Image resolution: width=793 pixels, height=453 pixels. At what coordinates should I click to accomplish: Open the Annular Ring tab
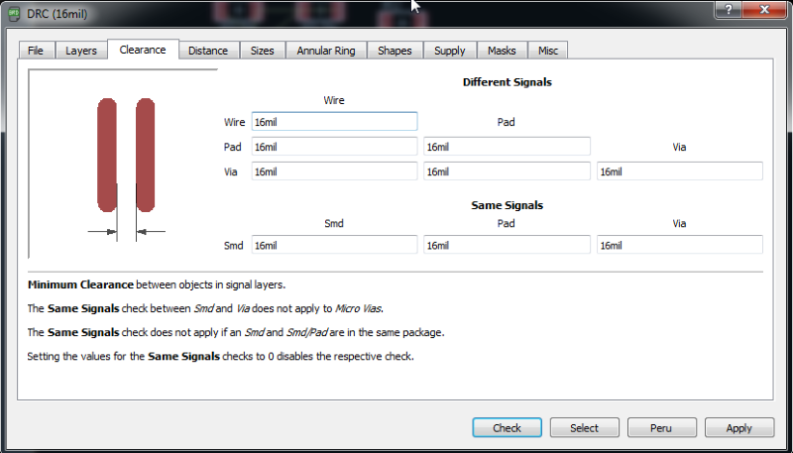coord(327,51)
